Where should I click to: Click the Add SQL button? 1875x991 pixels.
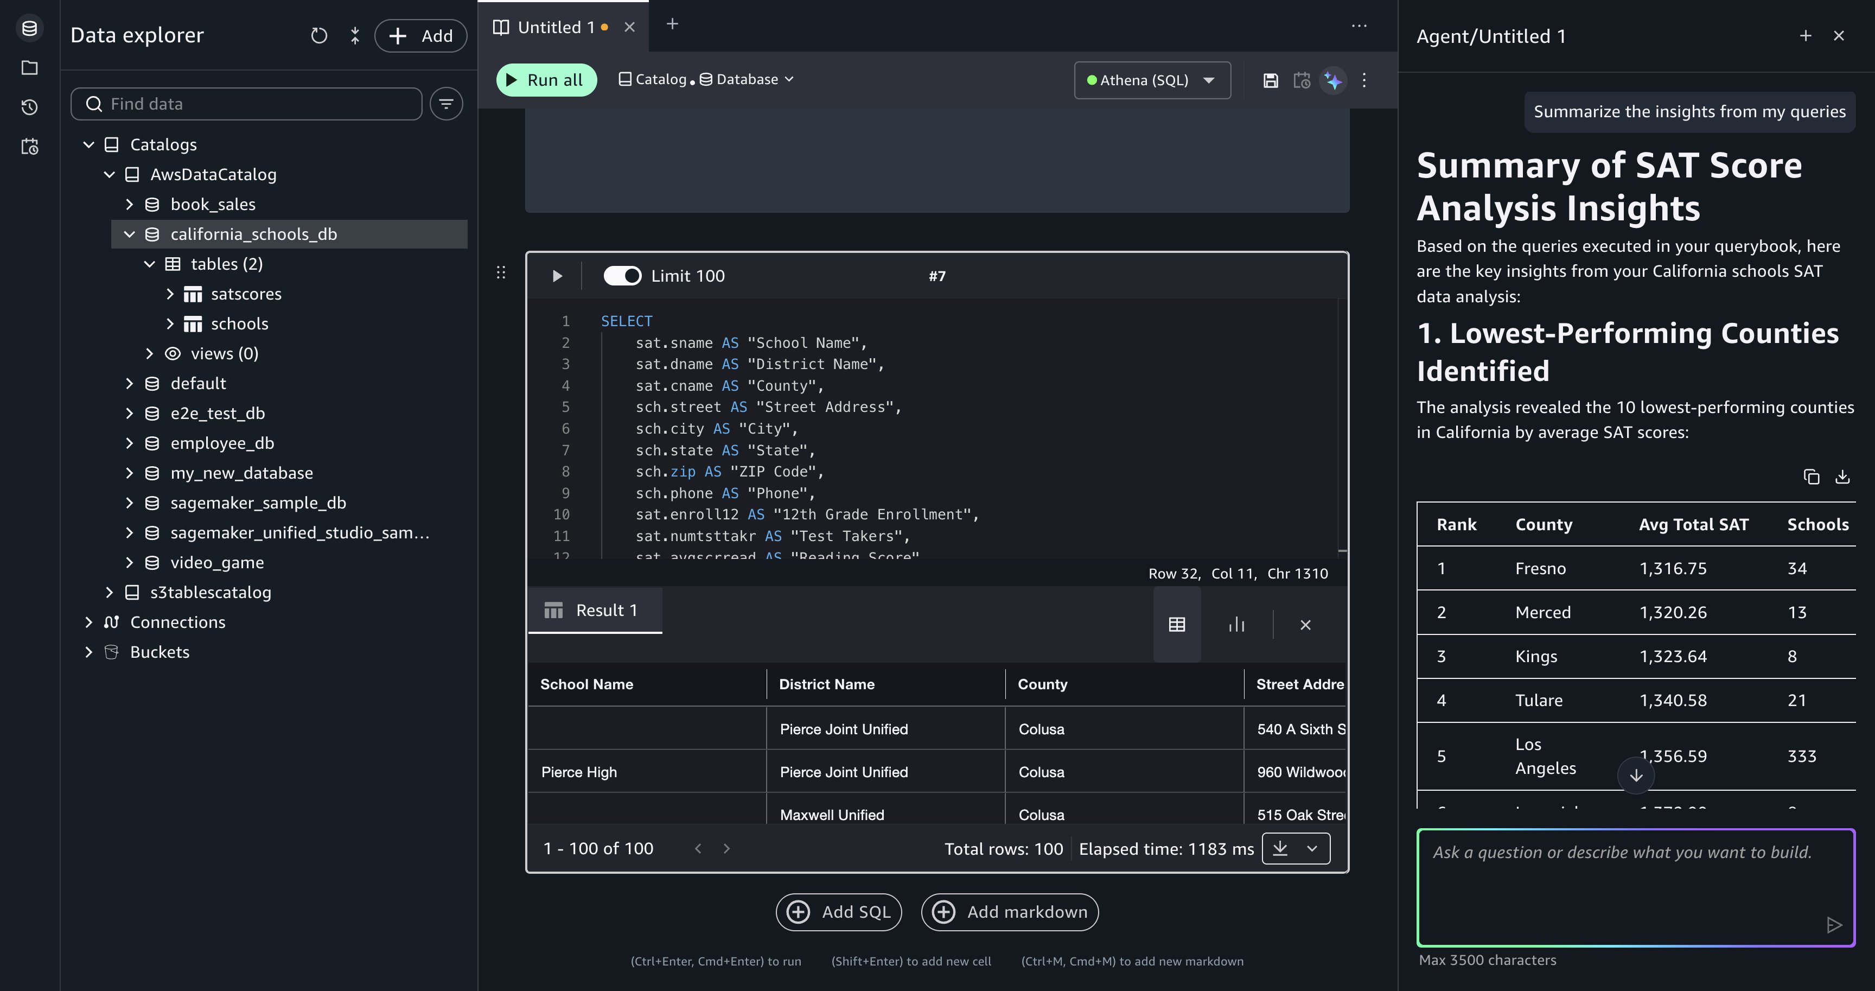tap(839, 912)
